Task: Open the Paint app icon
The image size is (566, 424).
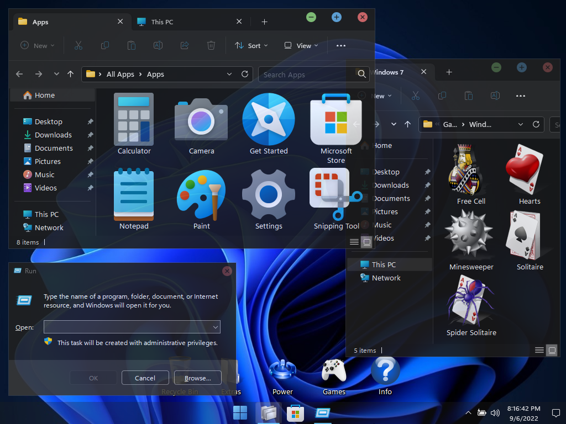Action: 201,194
